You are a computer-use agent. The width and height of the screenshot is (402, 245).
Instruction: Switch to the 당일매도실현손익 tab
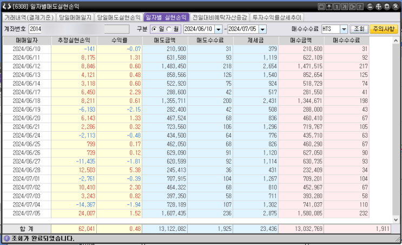pos(118,17)
